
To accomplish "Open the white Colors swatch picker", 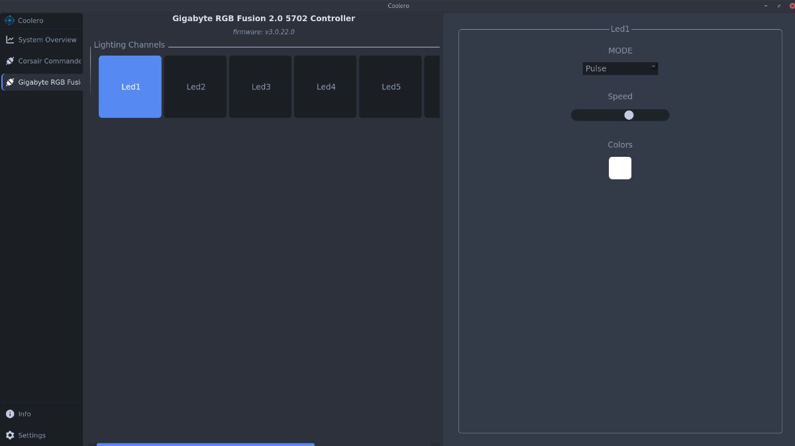I will tap(620, 168).
